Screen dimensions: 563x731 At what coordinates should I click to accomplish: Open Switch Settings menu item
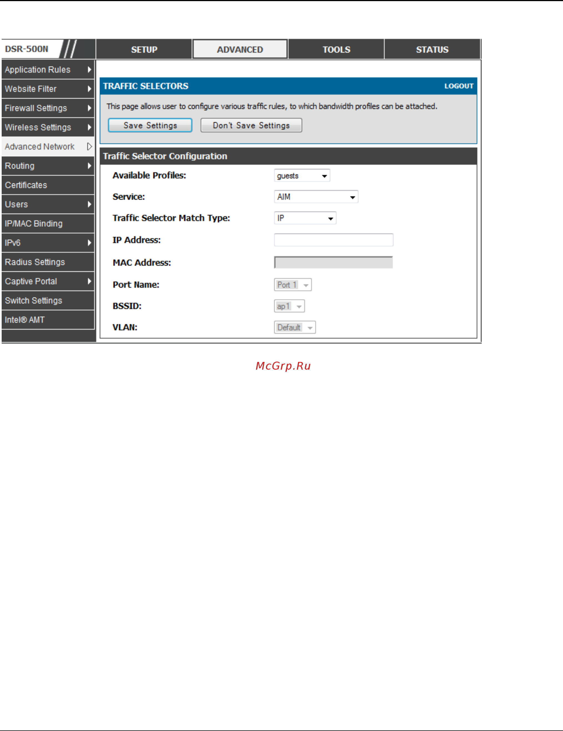48,301
